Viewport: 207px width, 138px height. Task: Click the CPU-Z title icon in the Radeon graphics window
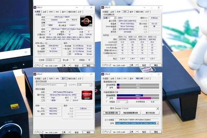(35, 74)
